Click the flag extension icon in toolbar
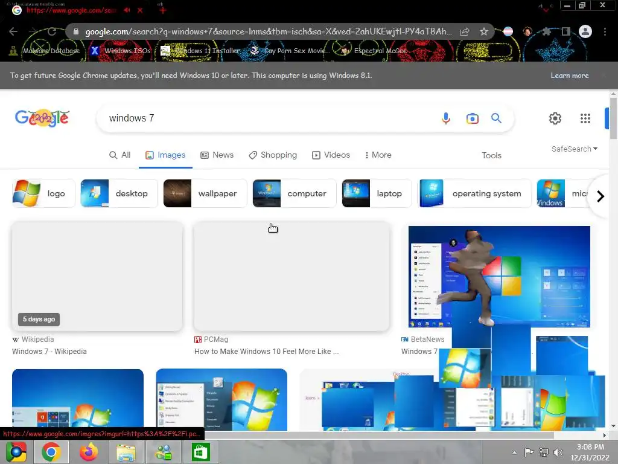This screenshot has width=618, height=464. click(x=508, y=31)
